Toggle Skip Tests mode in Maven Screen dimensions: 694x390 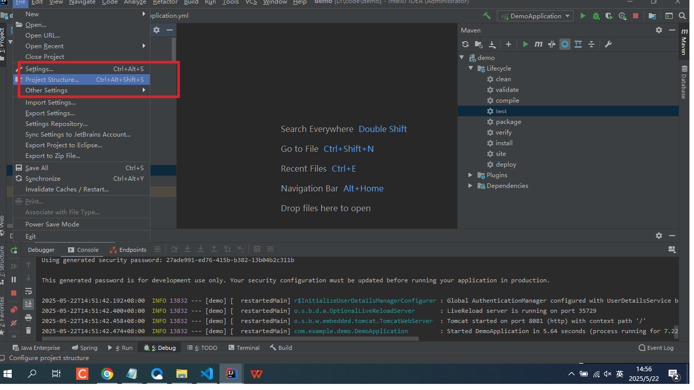point(565,44)
